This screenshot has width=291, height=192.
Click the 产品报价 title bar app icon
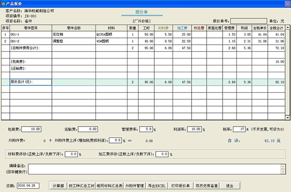coord(3,3)
